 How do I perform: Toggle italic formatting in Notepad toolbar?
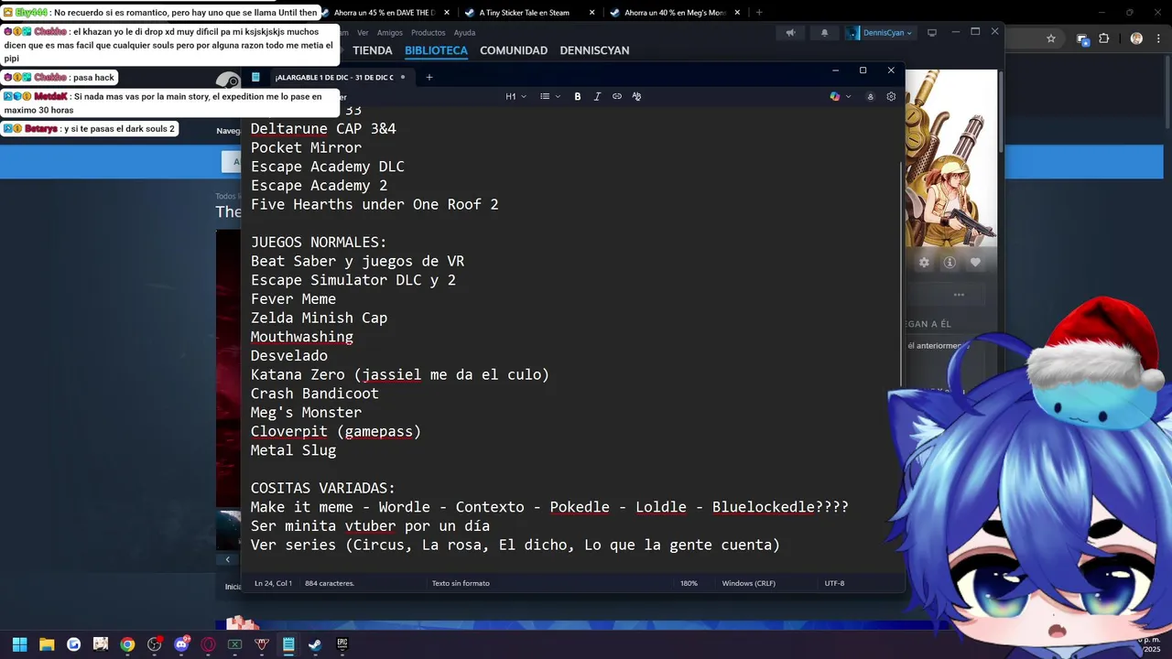tap(597, 96)
